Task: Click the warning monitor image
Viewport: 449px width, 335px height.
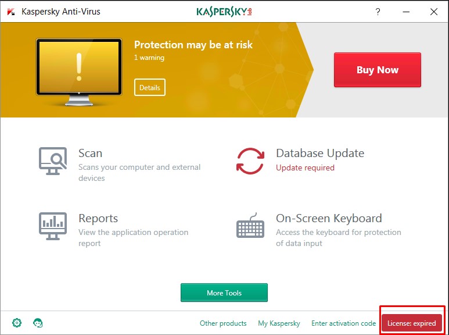Action: 79,72
